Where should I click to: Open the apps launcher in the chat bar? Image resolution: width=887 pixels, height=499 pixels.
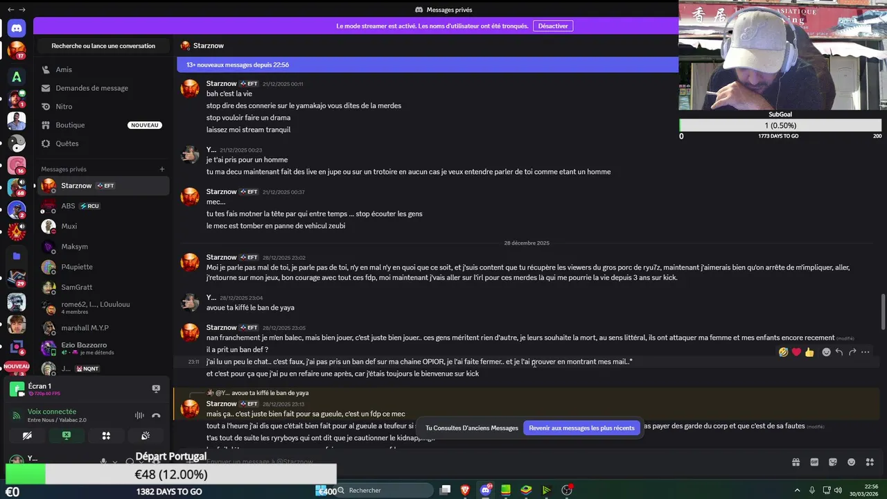[870, 462]
